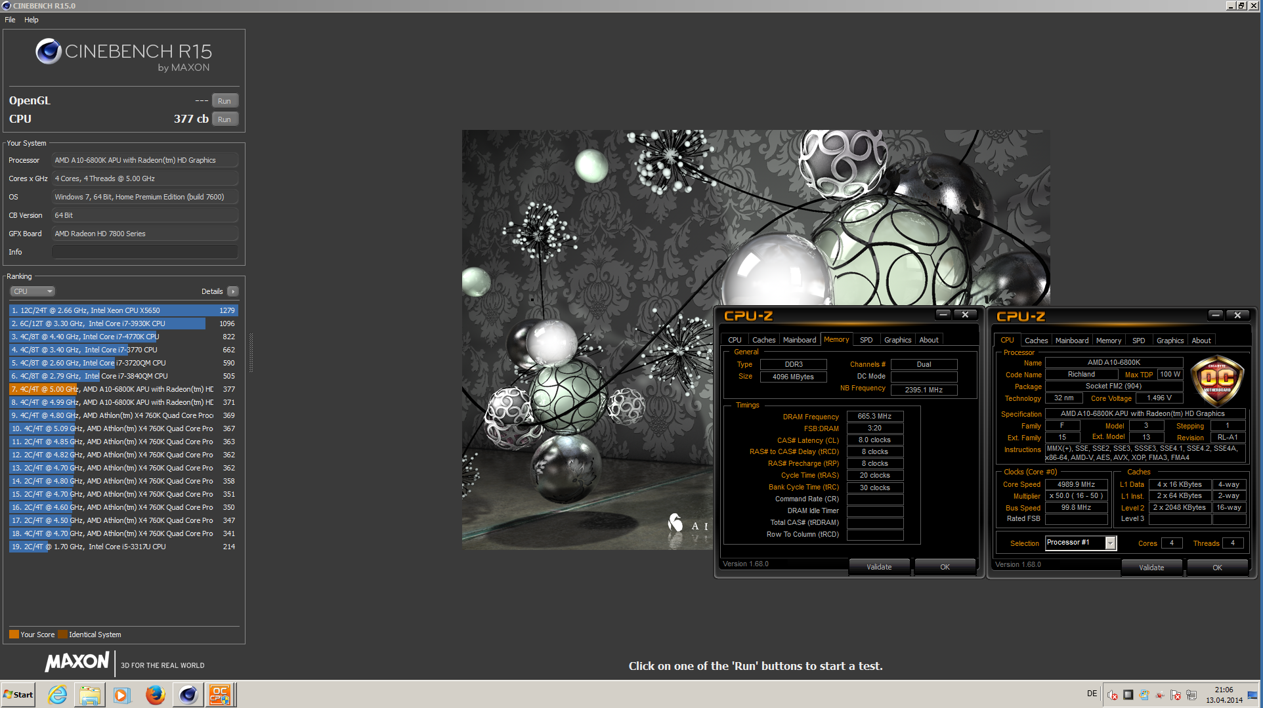
Task: Switch to Memory tab in right CPU-Z window
Action: click(1109, 341)
